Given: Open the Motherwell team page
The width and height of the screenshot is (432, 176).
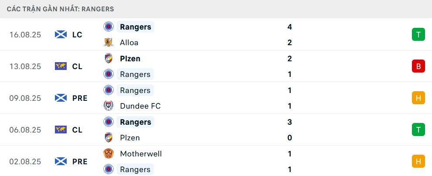Looking at the screenshot, I should 141,153.
